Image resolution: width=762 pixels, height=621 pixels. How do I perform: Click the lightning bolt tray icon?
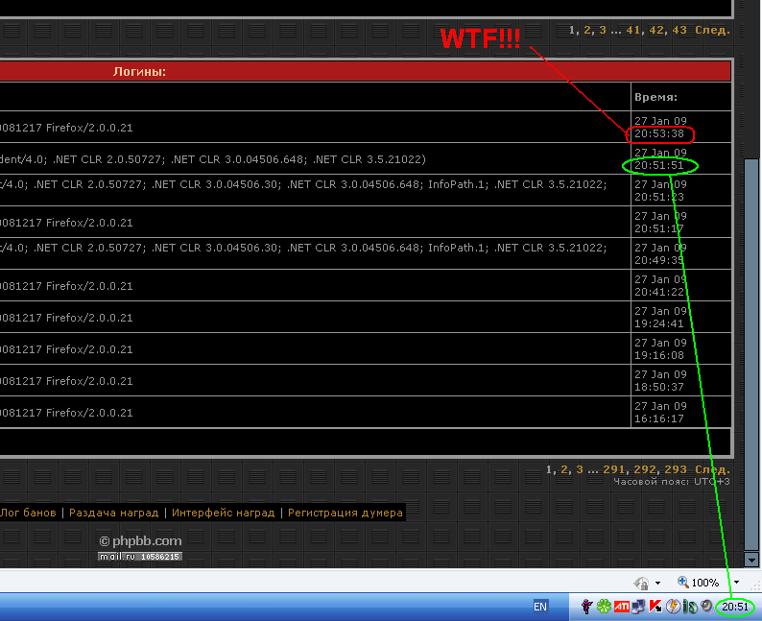(x=673, y=607)
